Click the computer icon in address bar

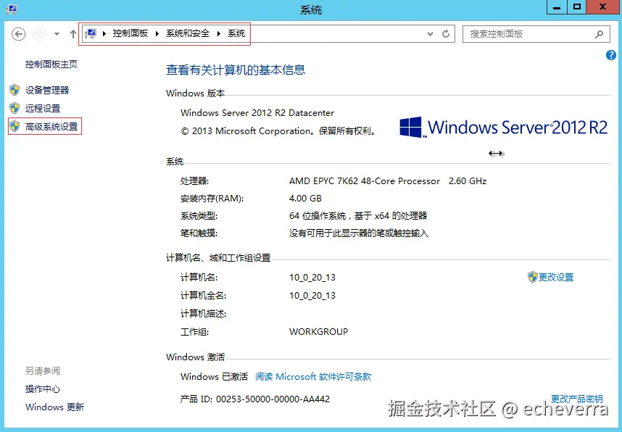(x=91, y=34)
